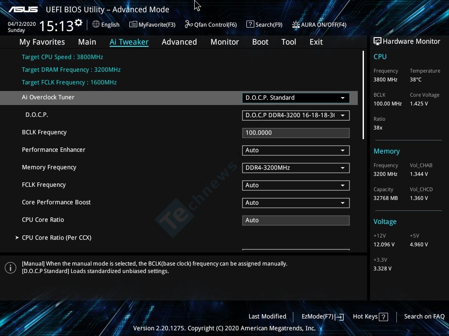Open MyFavorite(F3) list icon

pyautogui.click(x=133, y=24)
